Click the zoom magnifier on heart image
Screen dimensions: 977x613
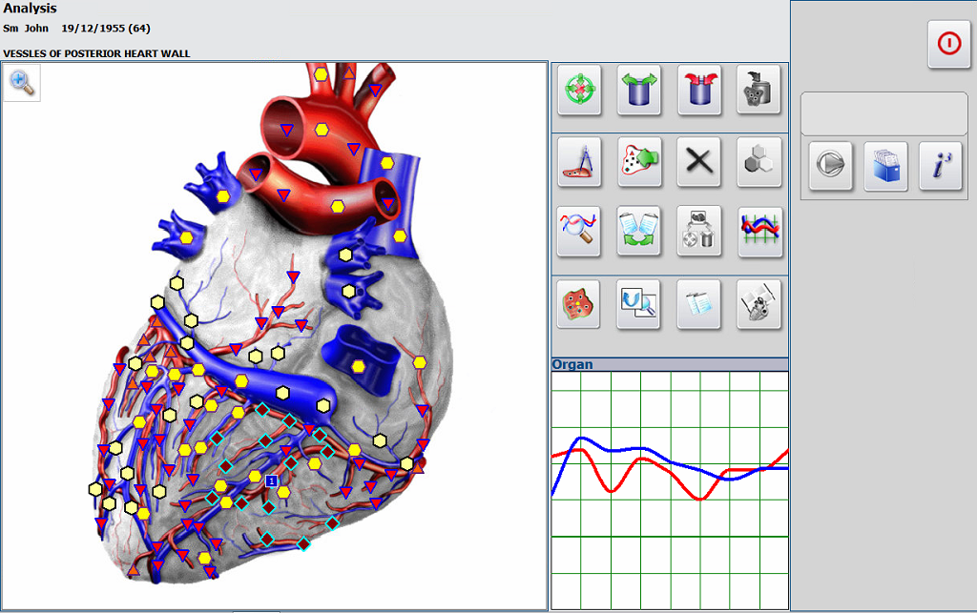click(22, 83)
